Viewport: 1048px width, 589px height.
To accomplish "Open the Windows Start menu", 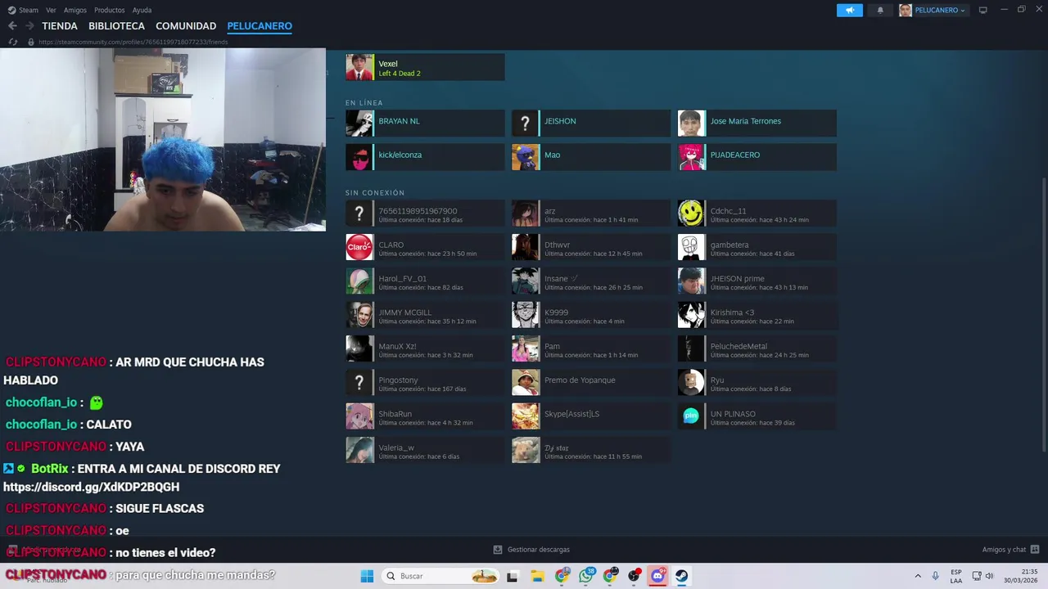I will point(367,576).
